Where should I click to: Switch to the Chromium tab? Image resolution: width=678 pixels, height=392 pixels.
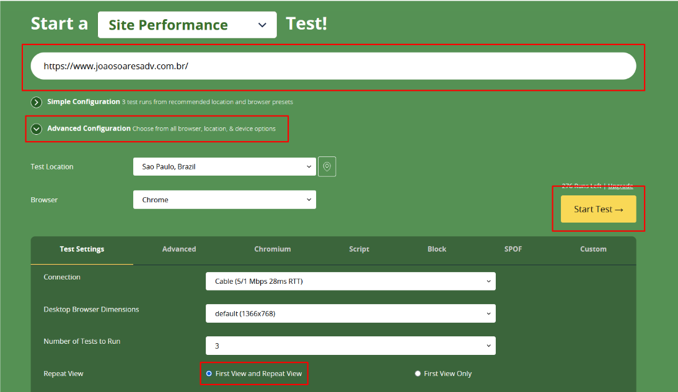tap(272, 249)
